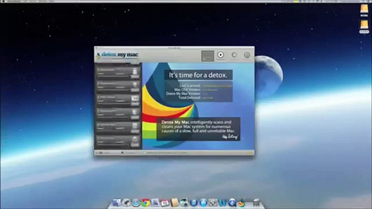Click the small button under first row's icon
The height and width of the screenshot is (209, 372).
[x=135, y=77]
